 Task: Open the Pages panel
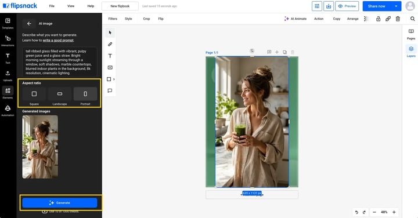(411, 34)
